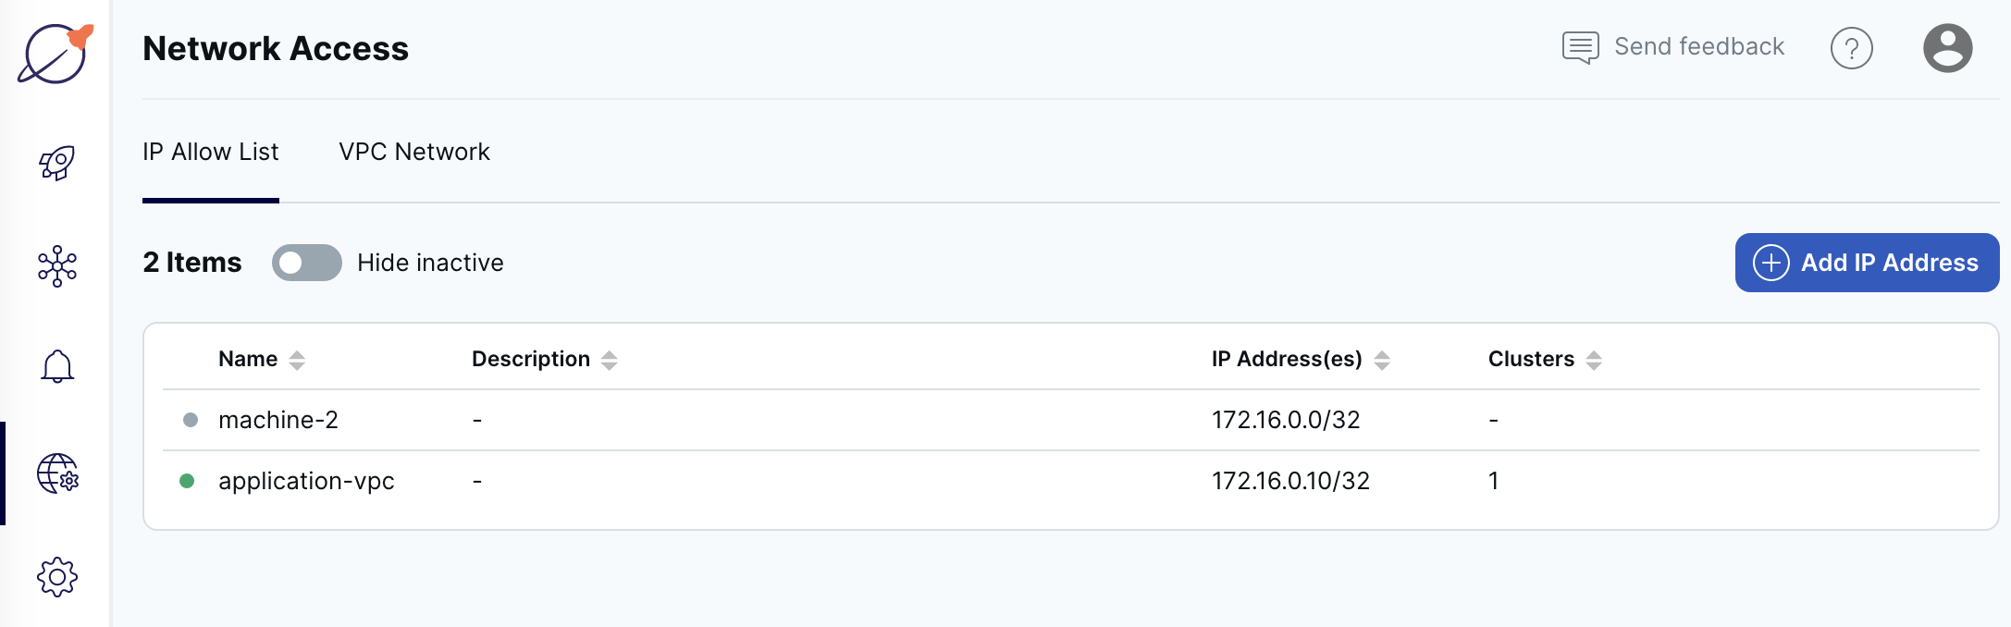Image resolution: width=2011 pixels, height=627 pixels.
Task: Click the Send feedback chat icon
Action: pyautogui.click(x=1579, y=46)
